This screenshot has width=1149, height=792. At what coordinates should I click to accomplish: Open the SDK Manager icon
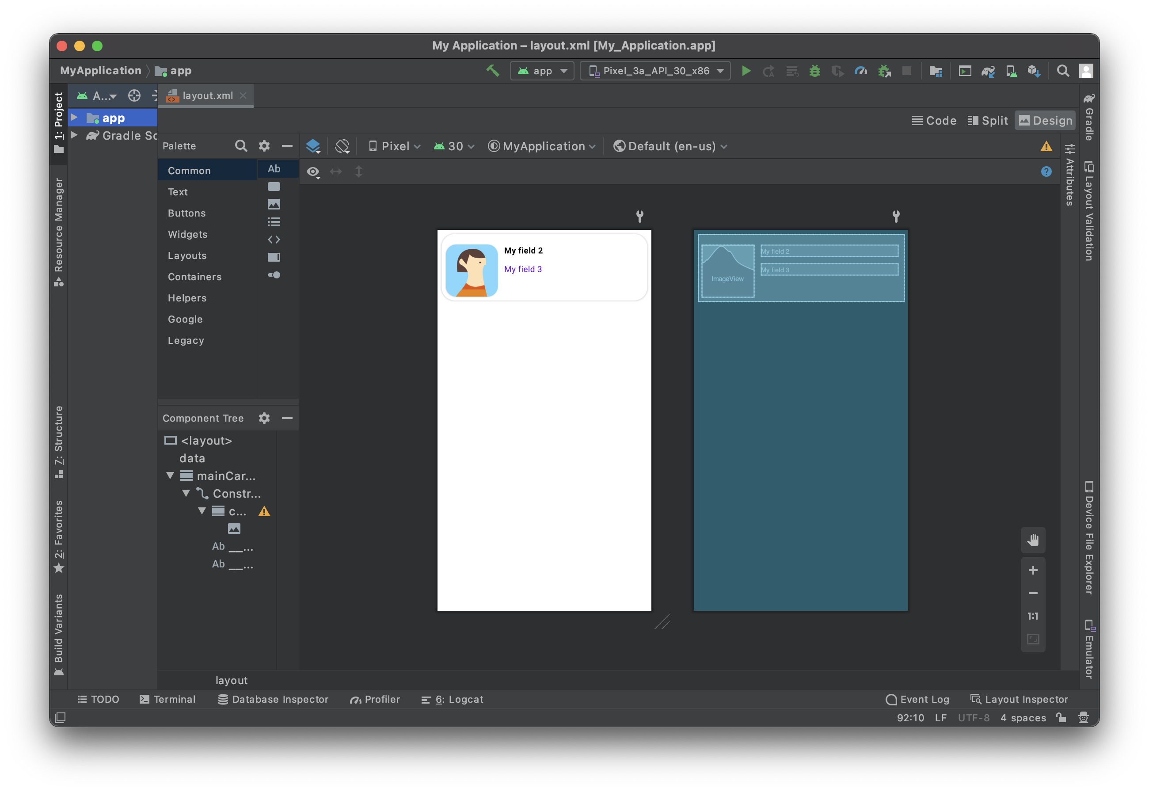1034,71
